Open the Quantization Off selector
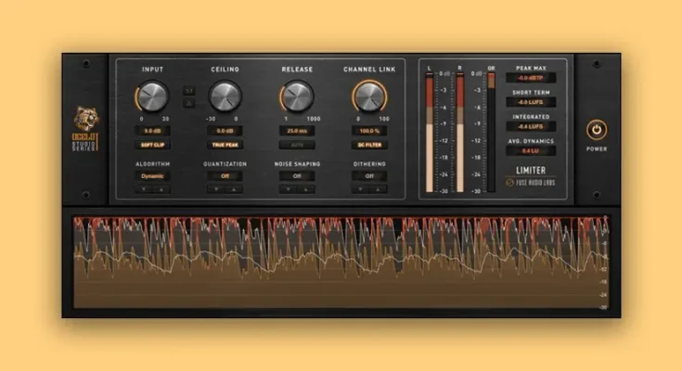The width and height of the screenshot is (682, 371). (x=225, y=176)
